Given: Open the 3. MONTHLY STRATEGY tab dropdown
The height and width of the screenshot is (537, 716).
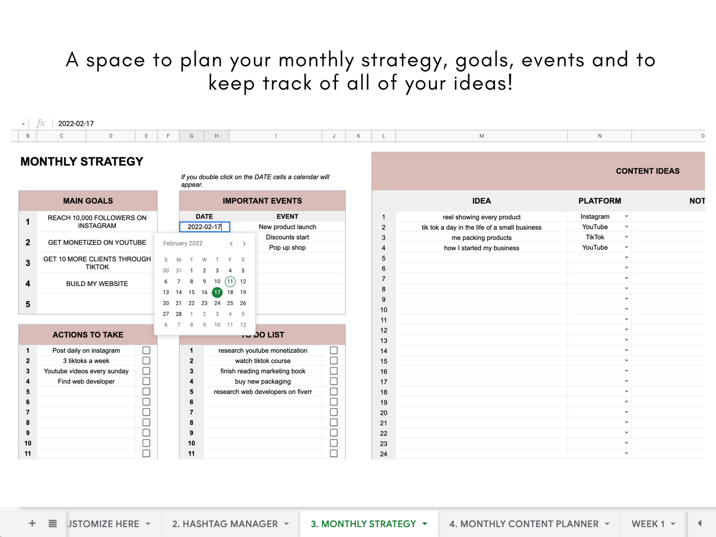Looking at the screenshot, I should click(425, 523).
